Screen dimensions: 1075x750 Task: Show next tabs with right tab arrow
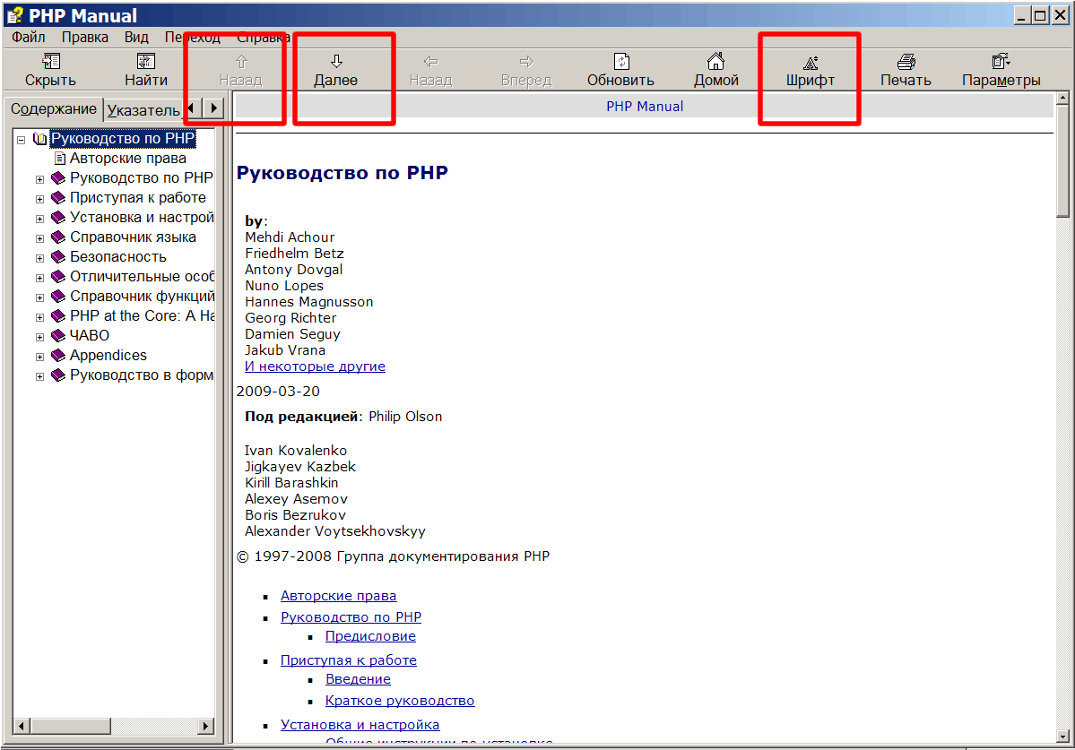[x=214, y=108]
